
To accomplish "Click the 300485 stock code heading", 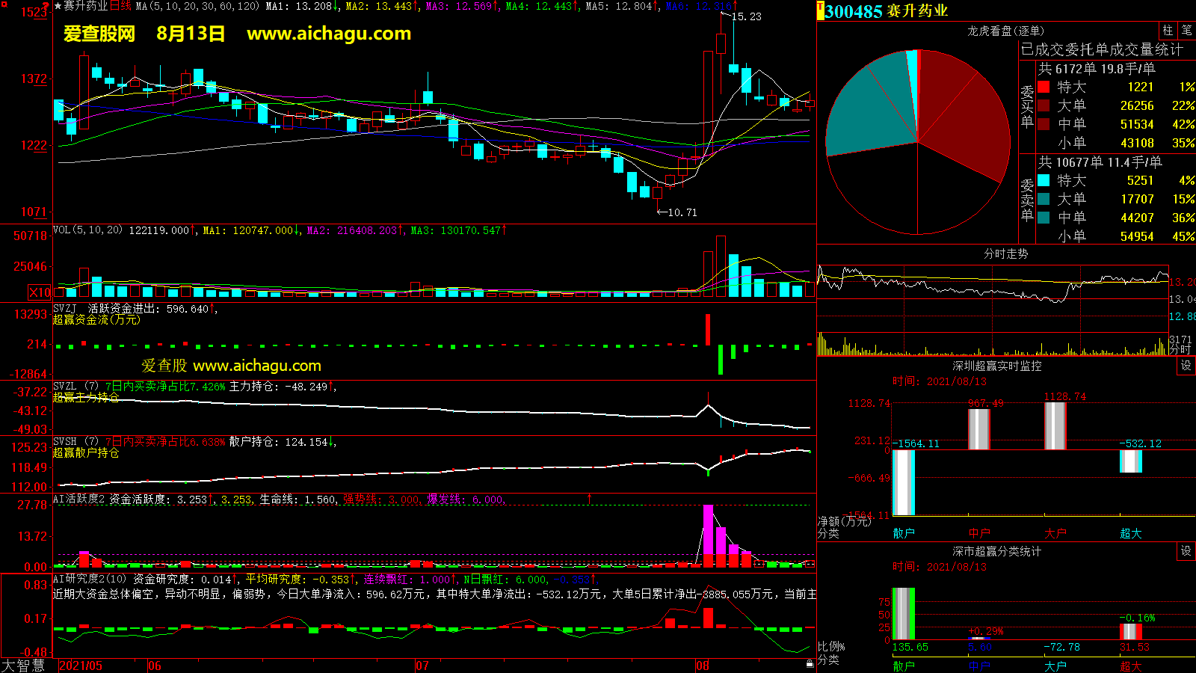I will (x=854, y=11).
